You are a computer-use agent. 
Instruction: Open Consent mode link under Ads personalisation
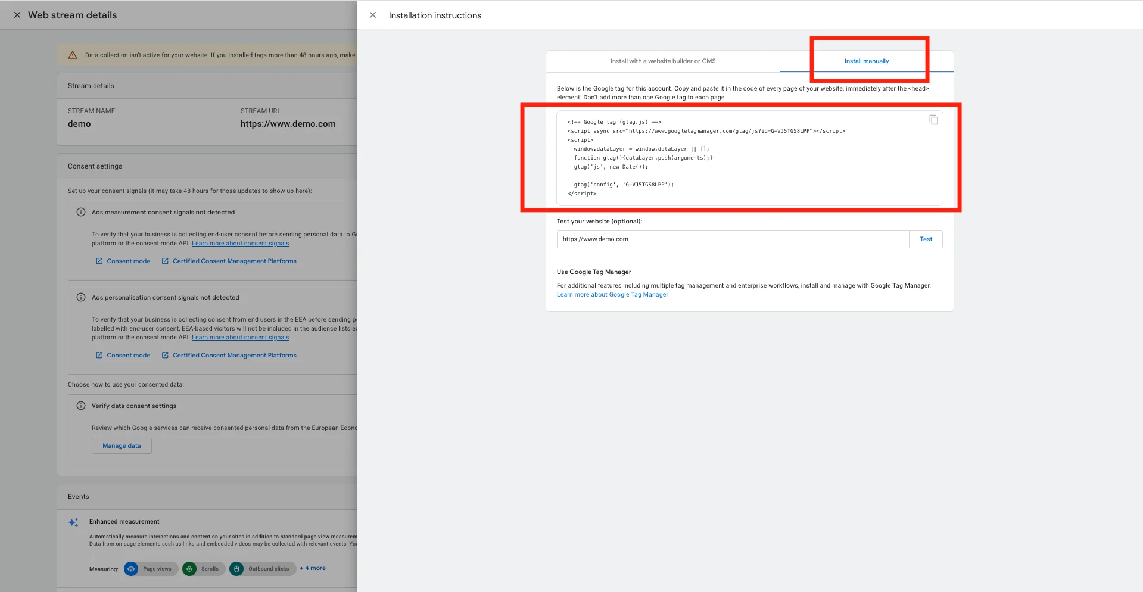pos(129,355)
